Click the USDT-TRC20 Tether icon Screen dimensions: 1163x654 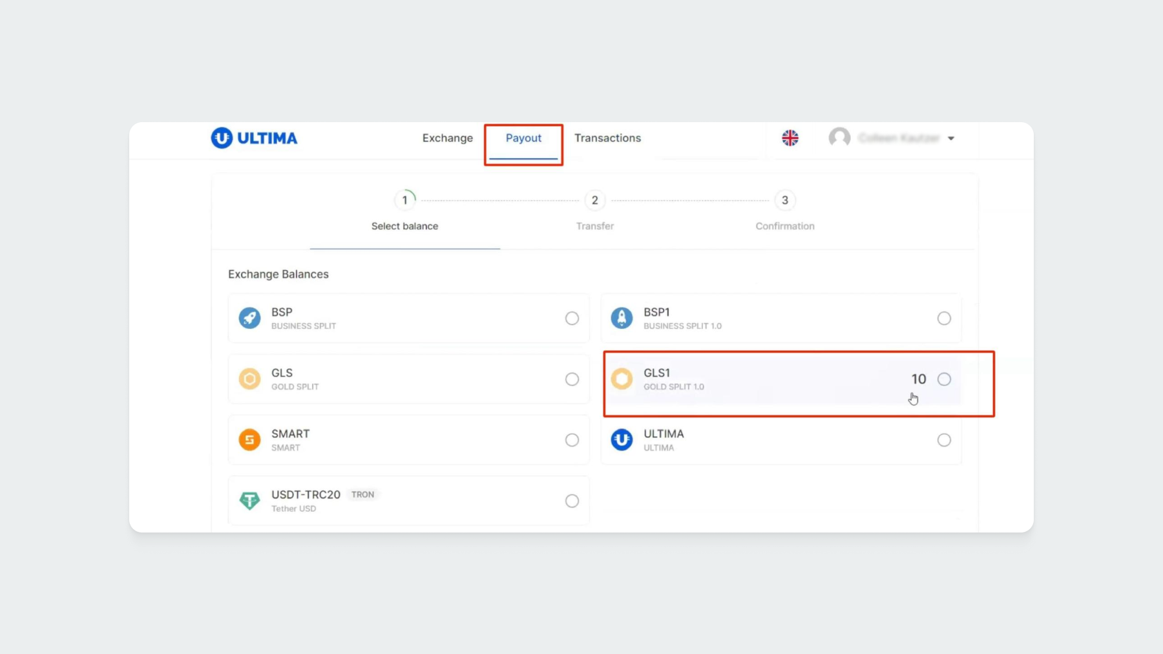pyautogui.click(x=249, y=500)
